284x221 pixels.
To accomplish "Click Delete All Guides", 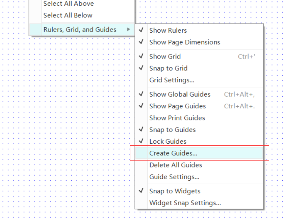I will (176, 165).
